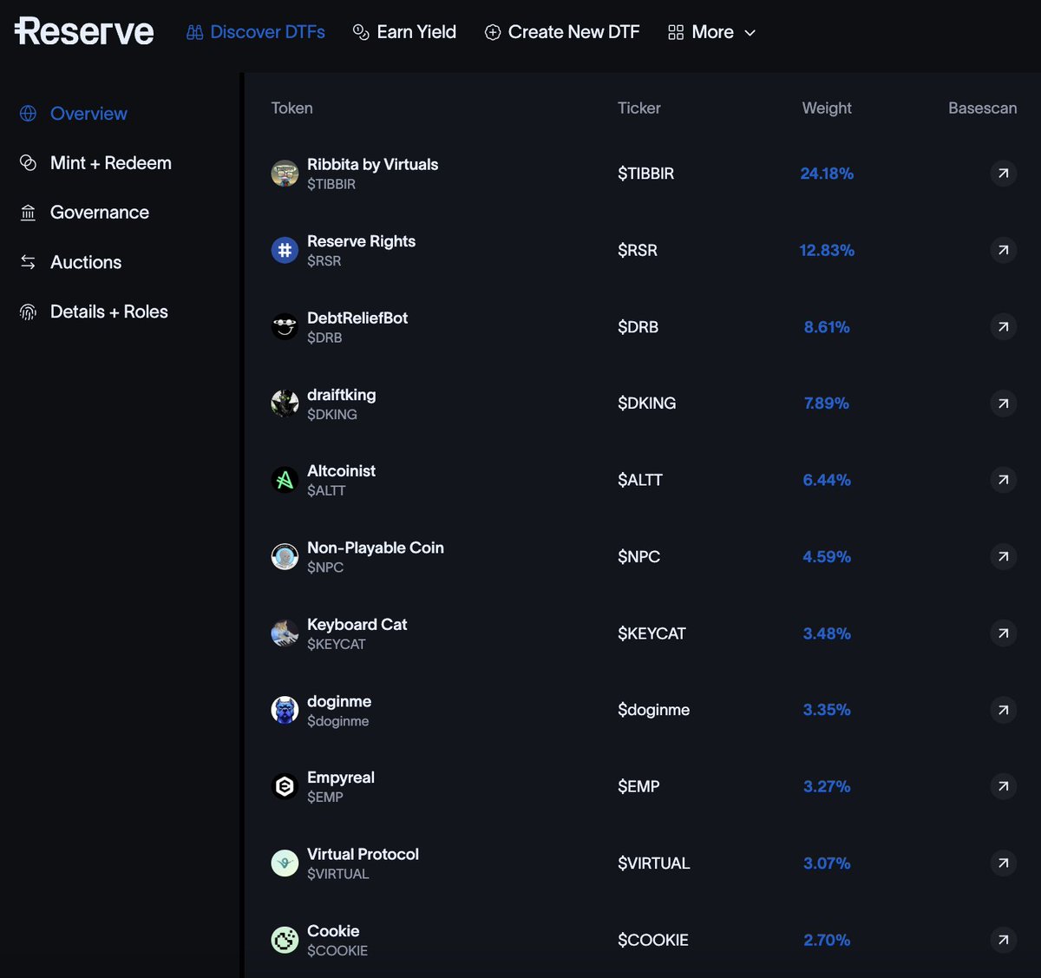Open Auctions section
The image size is (1041, 978).
pyautogui.click(x=70, y=262)
